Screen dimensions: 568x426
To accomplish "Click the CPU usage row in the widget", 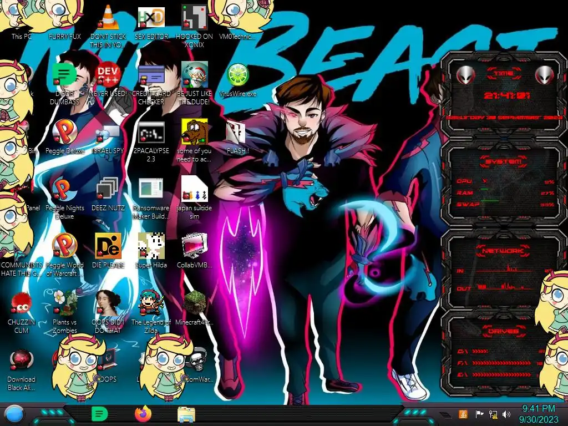I will click(x=505, y=181).
